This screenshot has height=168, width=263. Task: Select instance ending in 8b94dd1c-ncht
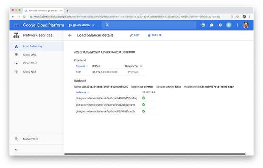click(x=106, y=111)
